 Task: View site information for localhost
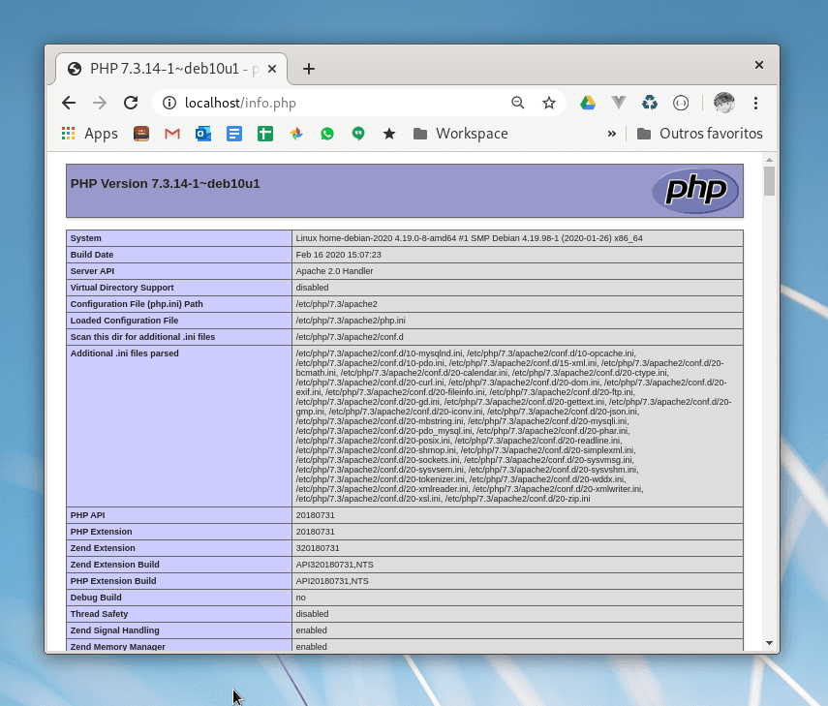click(169, 103)
